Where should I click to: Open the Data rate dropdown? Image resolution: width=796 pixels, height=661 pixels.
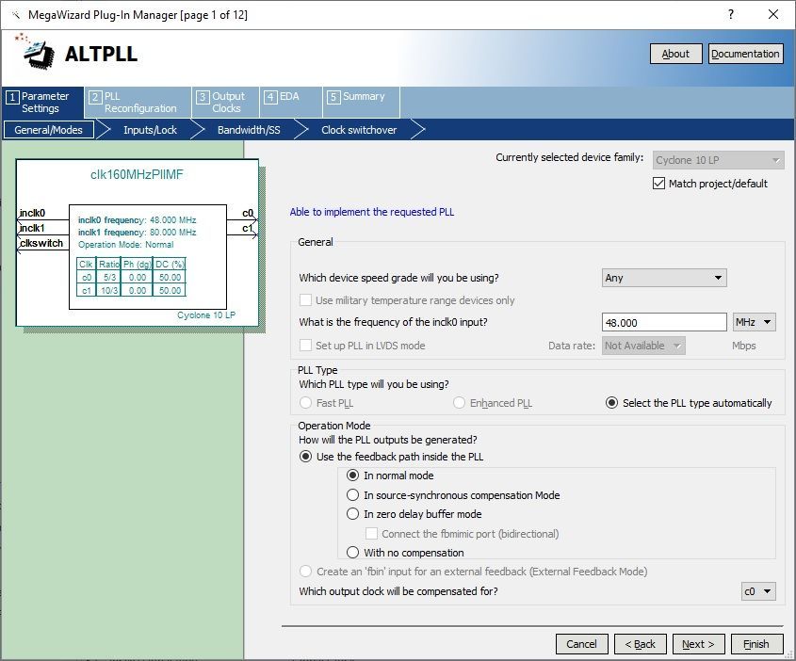[643, 346]
